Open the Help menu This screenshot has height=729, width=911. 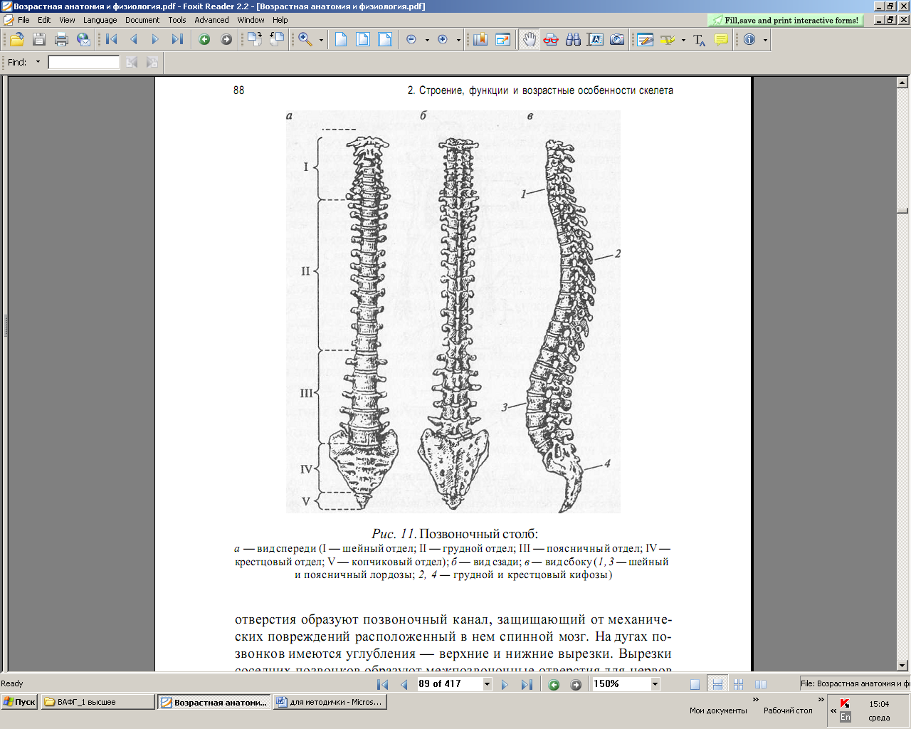point(280,20)
